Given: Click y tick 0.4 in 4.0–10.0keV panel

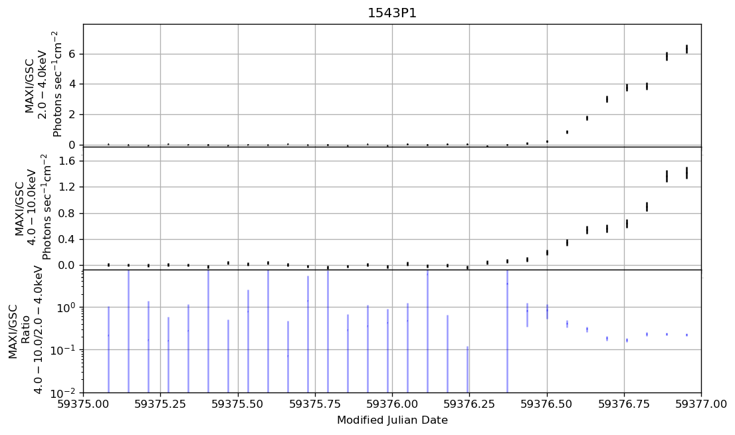Looking at the screenshot, I should (x=66, y=239).
